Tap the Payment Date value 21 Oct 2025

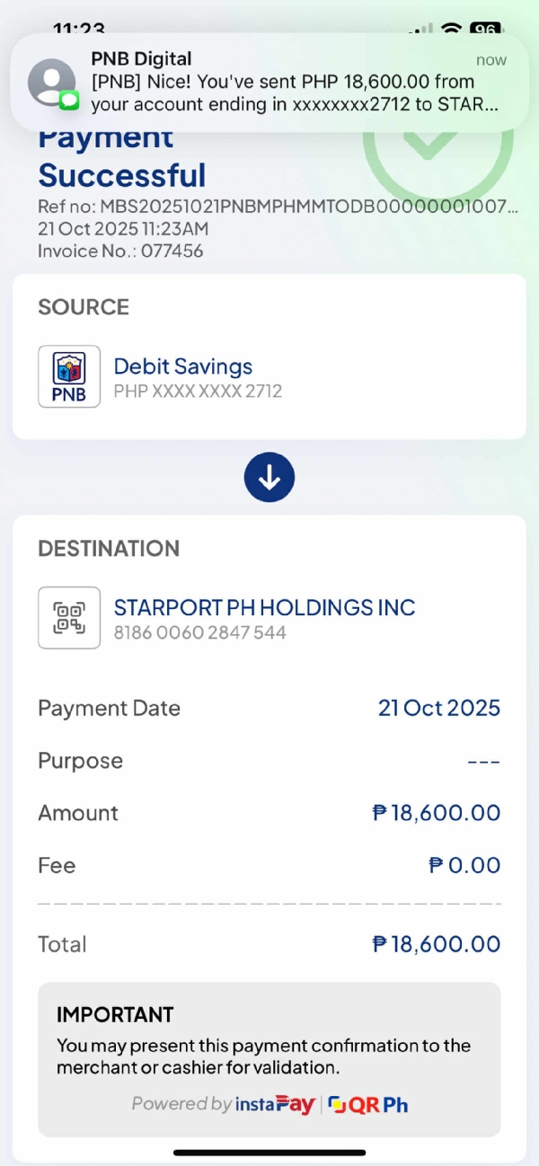[438, 708]
